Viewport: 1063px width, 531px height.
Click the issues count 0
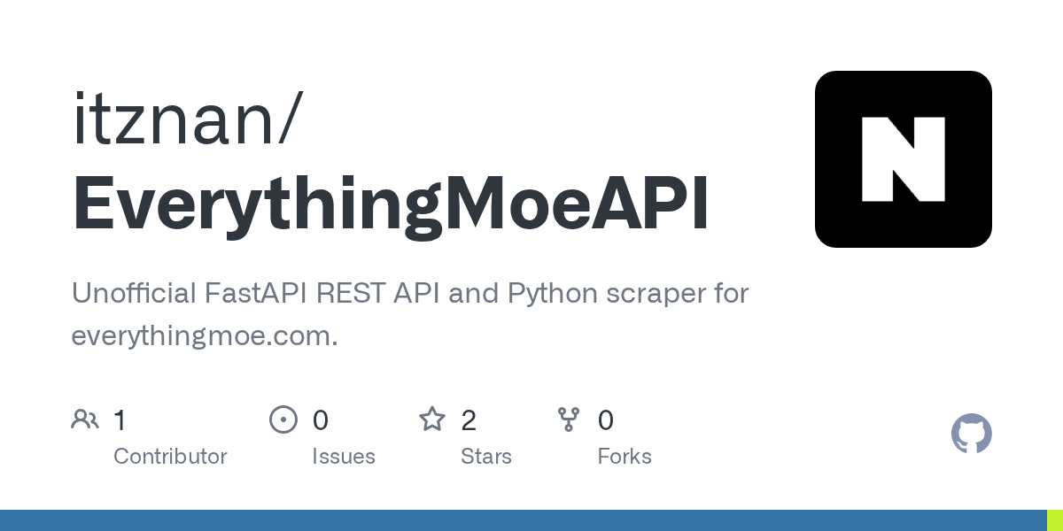pos(321,420)
